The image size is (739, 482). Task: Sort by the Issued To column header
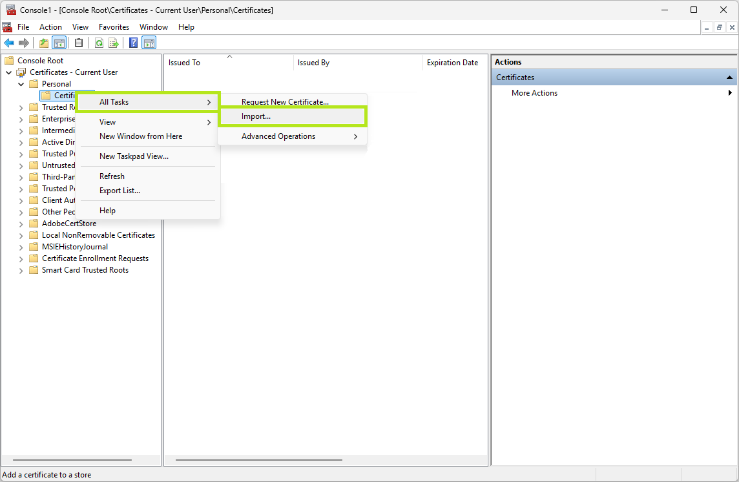pos(229,63)
